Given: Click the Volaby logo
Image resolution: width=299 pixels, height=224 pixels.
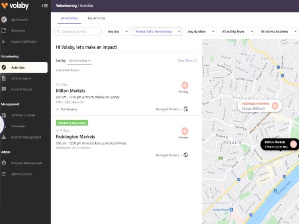Looking at the screenshot, I should (x=15, y=6).
